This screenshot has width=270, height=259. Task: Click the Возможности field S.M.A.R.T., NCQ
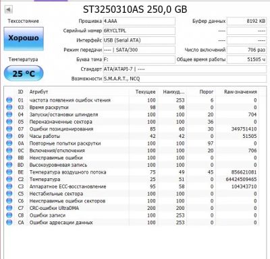(x=185, y=79)
